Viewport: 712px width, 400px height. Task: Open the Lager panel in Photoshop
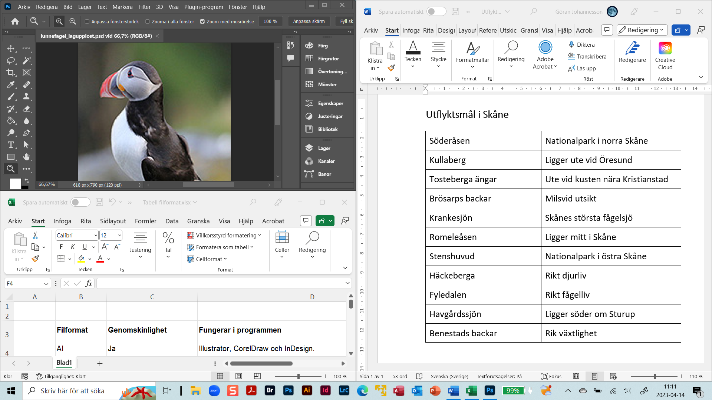[x=324, y=148]
